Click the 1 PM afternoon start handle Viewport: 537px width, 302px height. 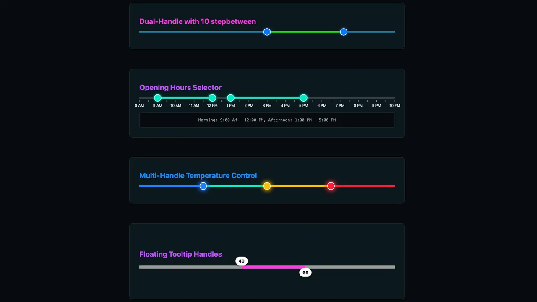[231, 97]
